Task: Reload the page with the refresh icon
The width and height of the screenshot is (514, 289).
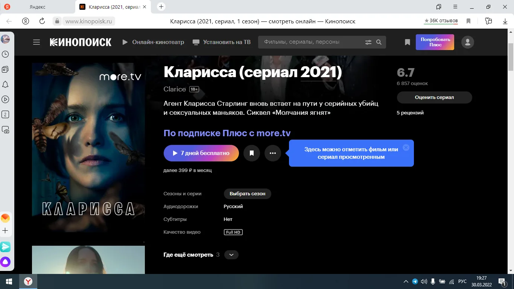Action: click(42, 21)
